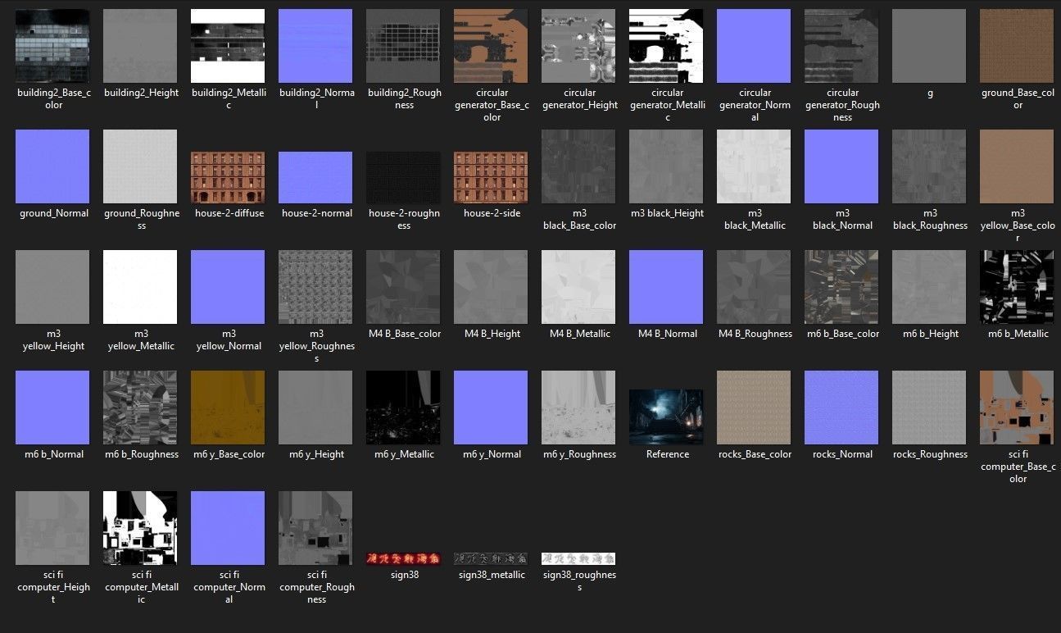The image size is (1061, 633).
Task: Select m3 black_Metallic thumbnail
Action: pos(754,166)
